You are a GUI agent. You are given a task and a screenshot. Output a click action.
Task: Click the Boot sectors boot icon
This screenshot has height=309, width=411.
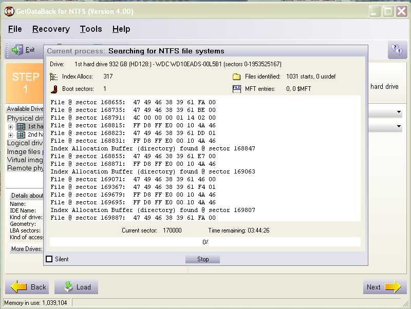coord(54,89)
